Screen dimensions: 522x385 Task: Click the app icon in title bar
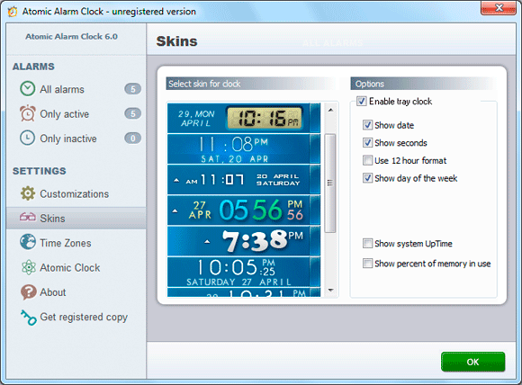pos(13,12)
